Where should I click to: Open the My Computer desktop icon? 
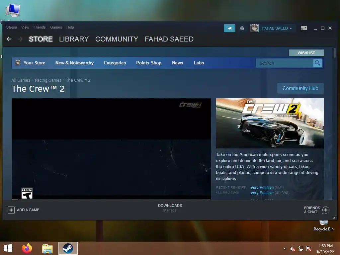[13, 11]
